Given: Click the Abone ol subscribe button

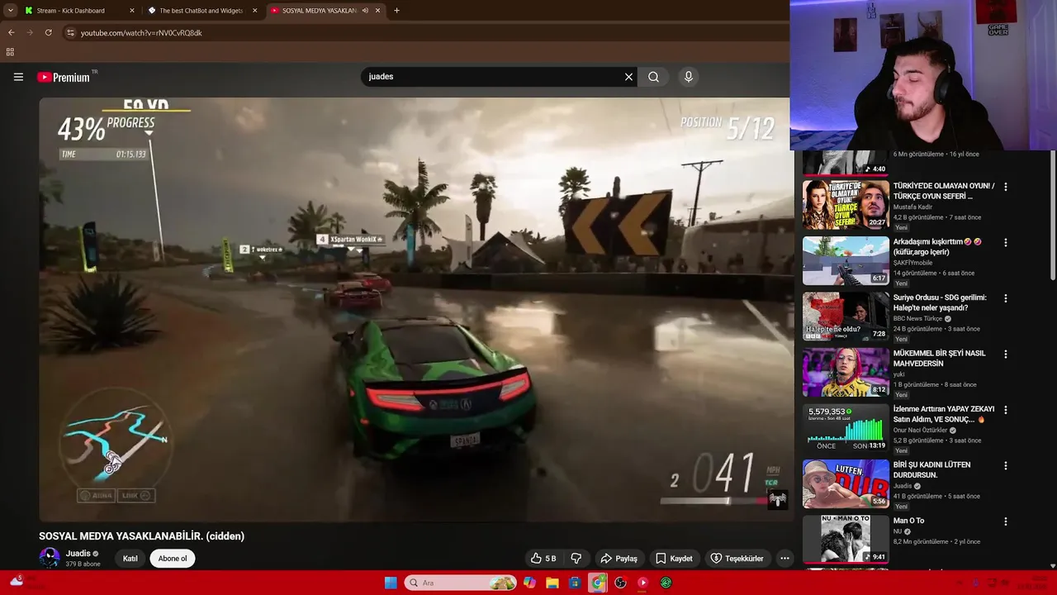Looking at the screenshot, I should [173, 559].
